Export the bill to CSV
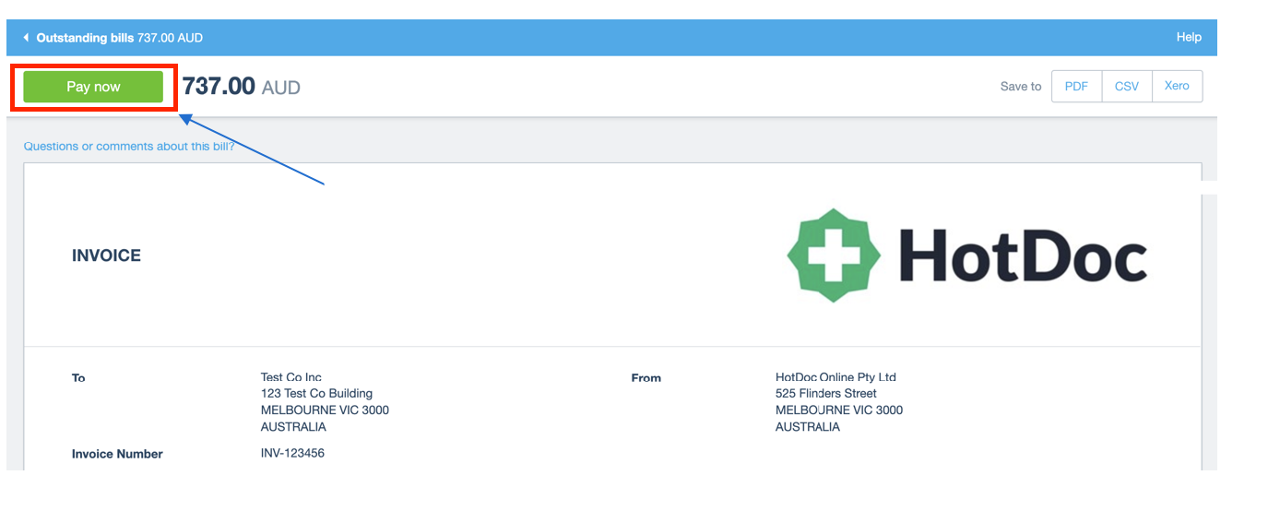This screenshot has height=511, width=1280. [1127, 86]
